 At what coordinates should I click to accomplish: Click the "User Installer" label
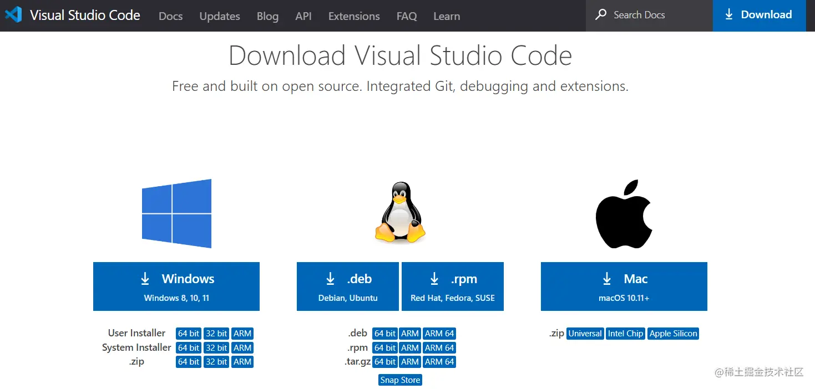[x=136, y=333]
